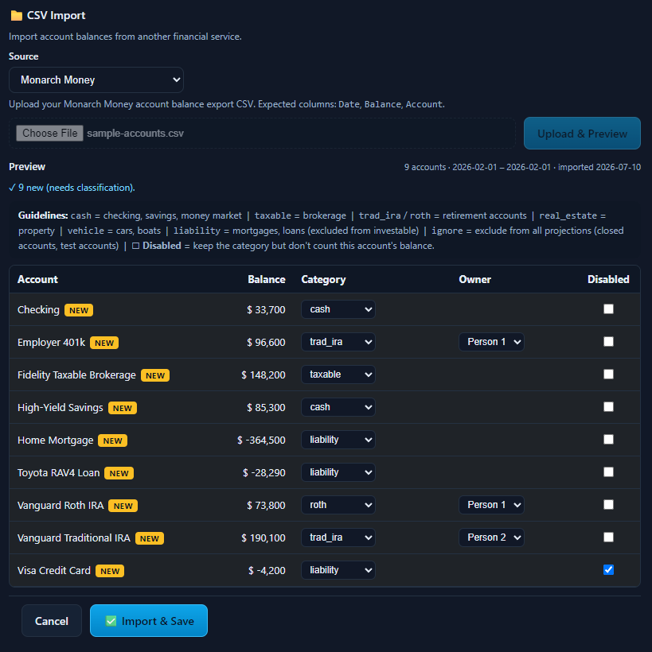
Task: Disable the Checking account checkbox
Action: [608, 309]
